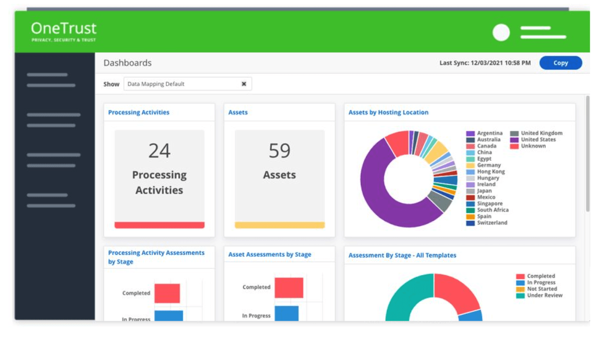Click the Singapore legend swatch

(471, 204)
